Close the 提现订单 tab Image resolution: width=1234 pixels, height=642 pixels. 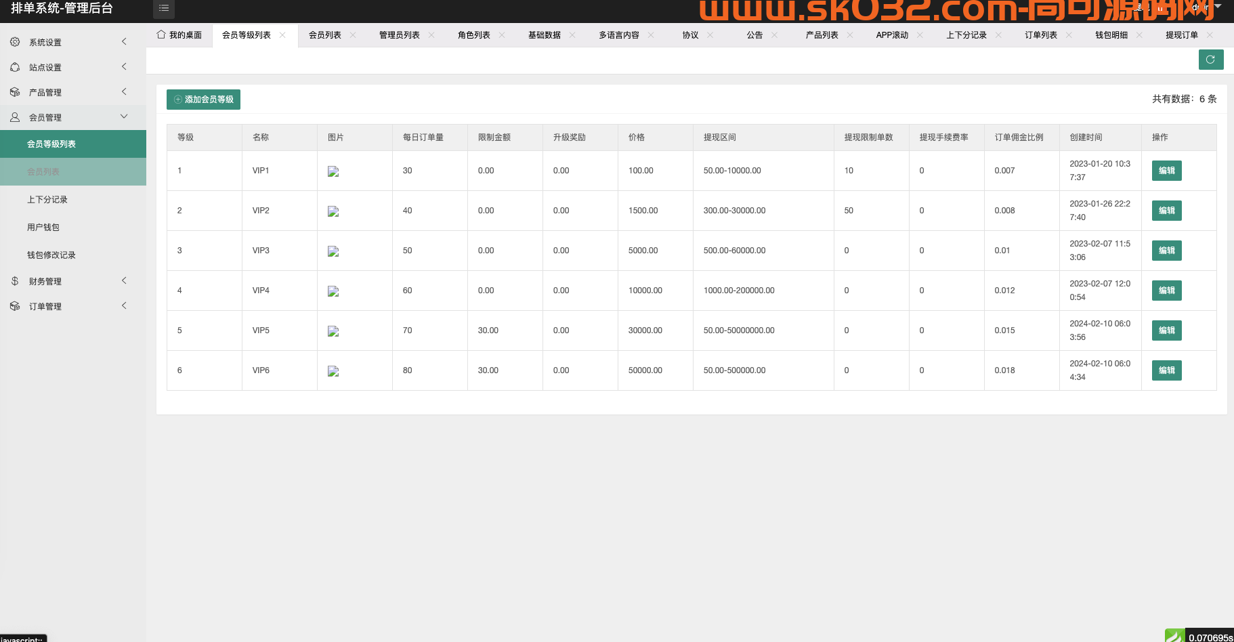click(x=1210, y=35)
